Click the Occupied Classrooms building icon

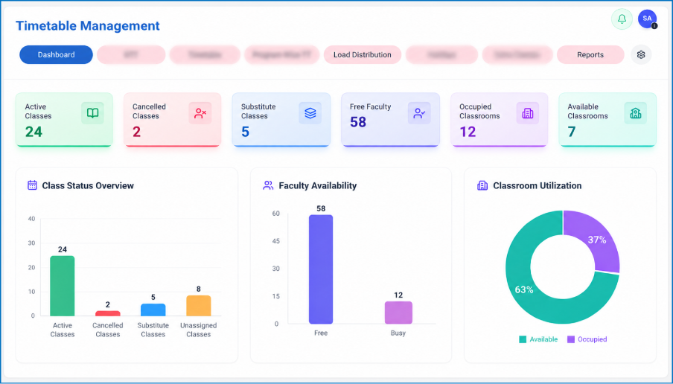pyautogui.click(x=528, y=113)
